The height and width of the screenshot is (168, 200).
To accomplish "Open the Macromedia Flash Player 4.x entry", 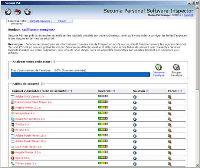I will point(33,102).
